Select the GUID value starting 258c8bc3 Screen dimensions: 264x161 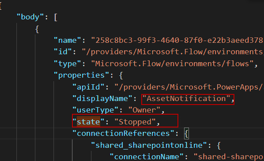177,41
